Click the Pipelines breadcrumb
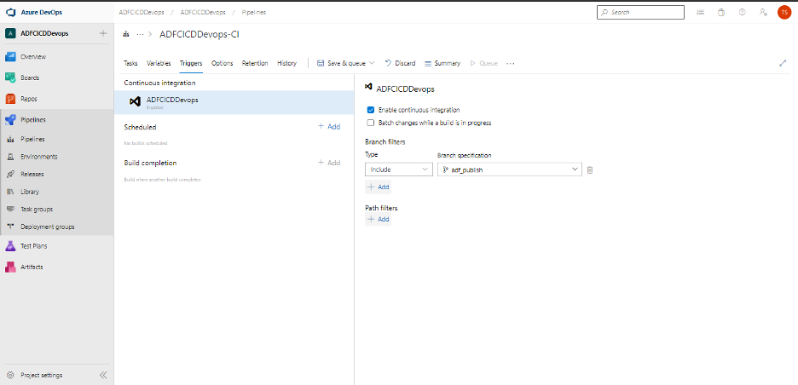 [253, 12]
